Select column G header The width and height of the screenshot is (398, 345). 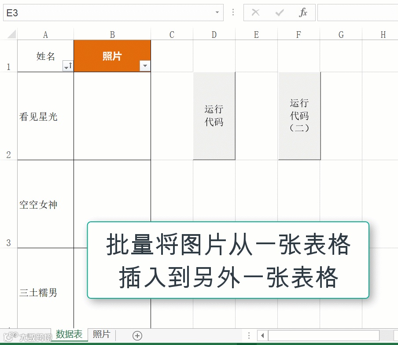(x=341, y=34)
